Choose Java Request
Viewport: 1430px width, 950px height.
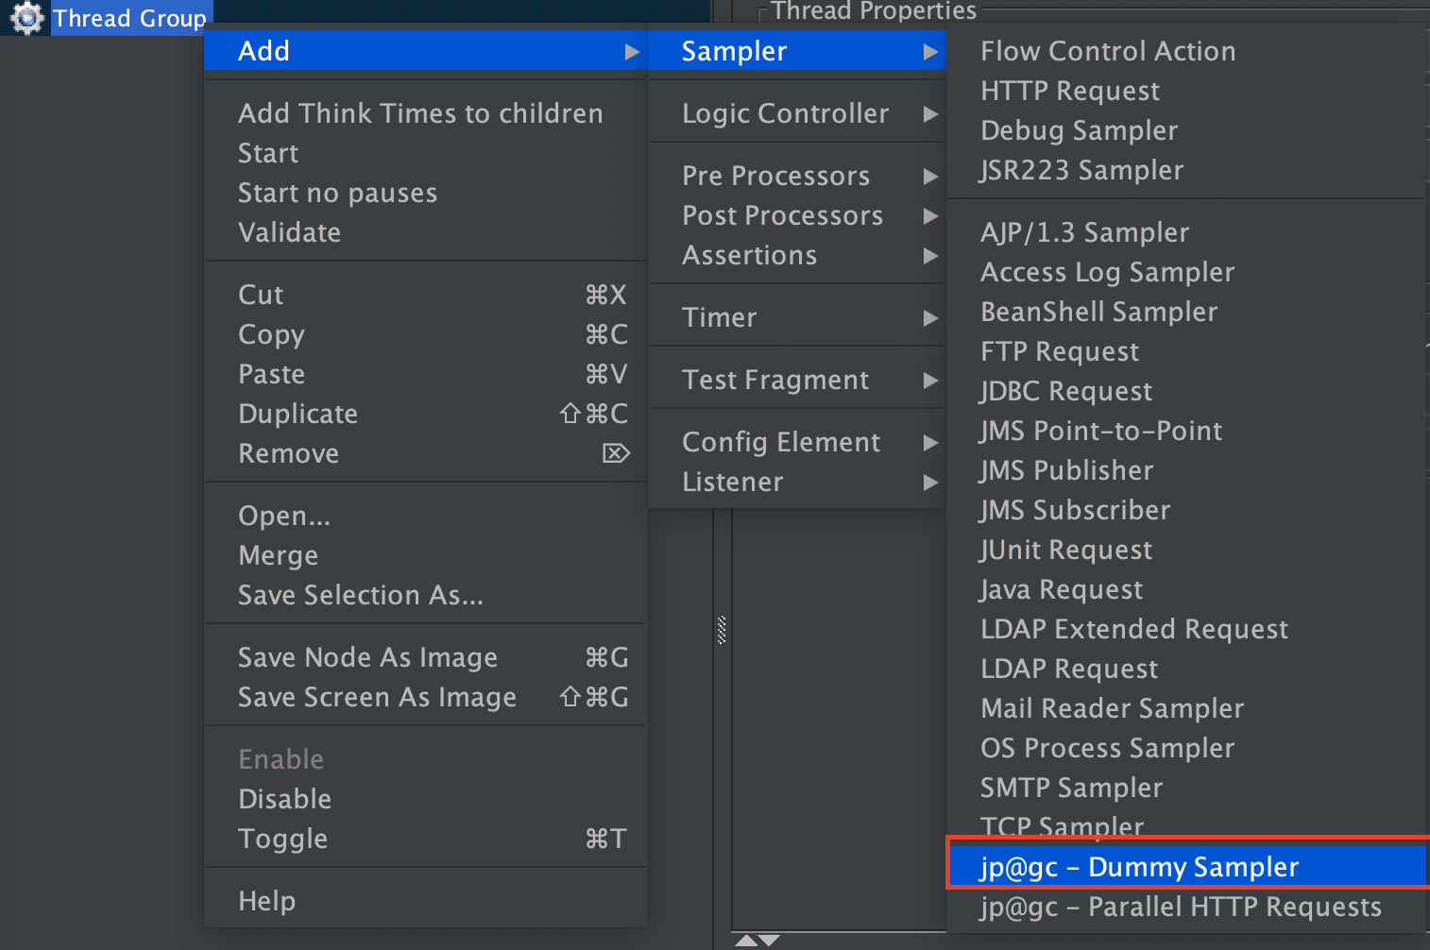tap(1188, 589)
